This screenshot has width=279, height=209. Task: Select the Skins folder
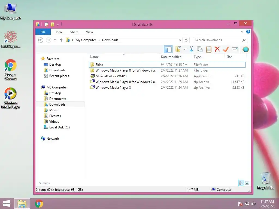point(167,65)
